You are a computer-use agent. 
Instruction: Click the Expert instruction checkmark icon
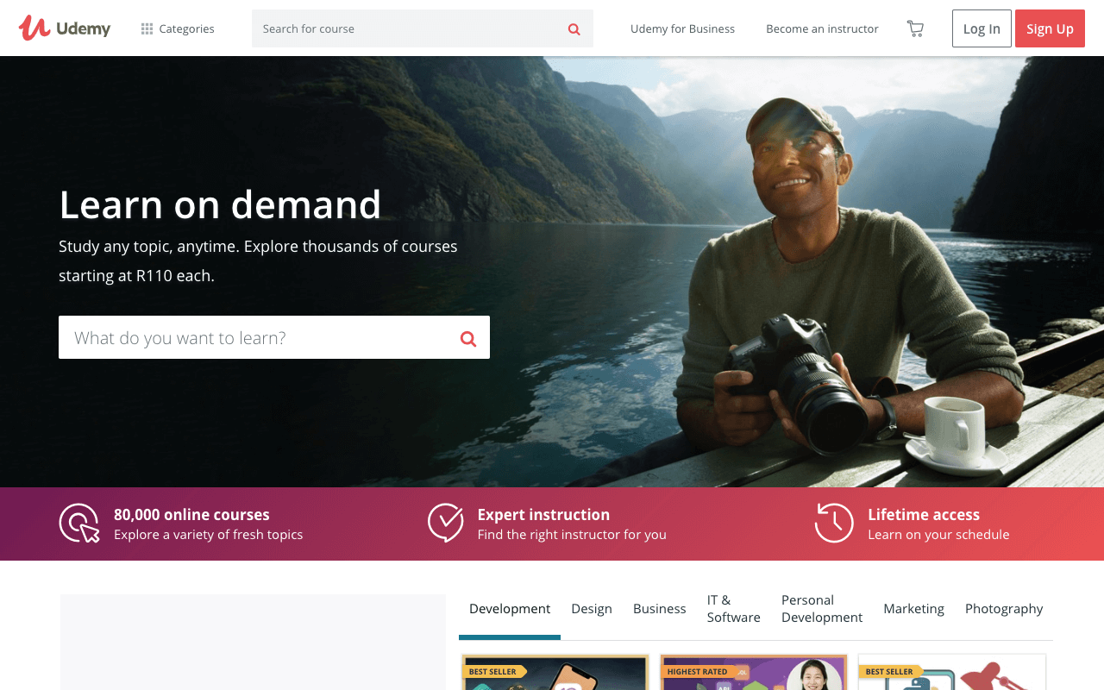(446, 523)
